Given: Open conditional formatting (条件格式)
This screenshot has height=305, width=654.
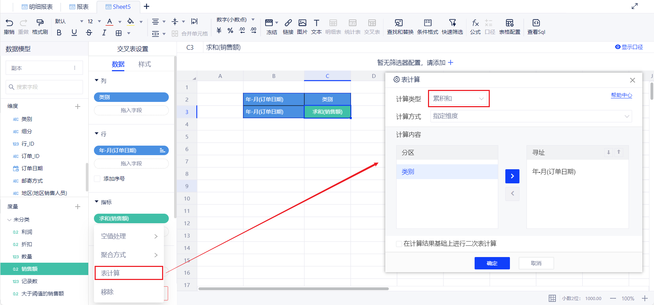Looking at the screenshot, I should pos(428,23).
